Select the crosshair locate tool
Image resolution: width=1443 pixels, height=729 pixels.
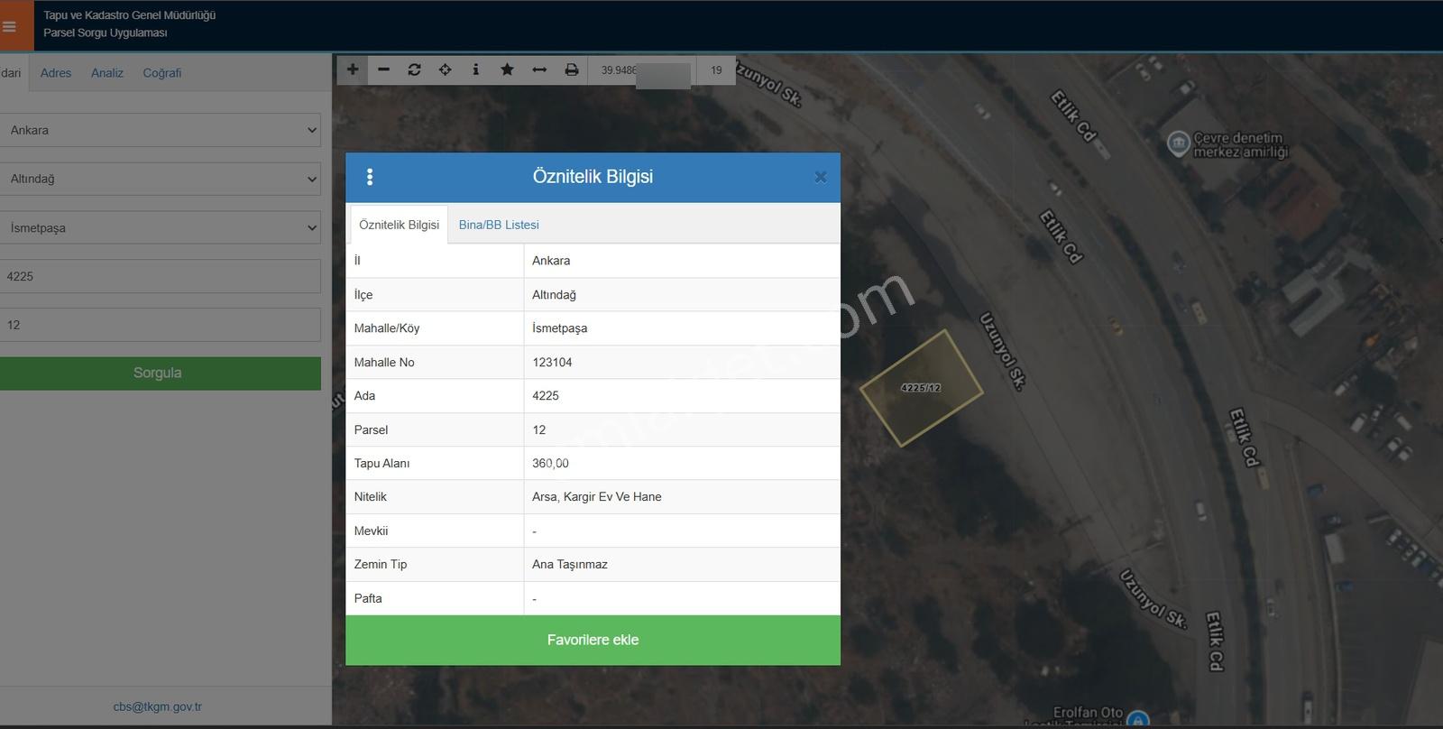[x=446, y=69]
